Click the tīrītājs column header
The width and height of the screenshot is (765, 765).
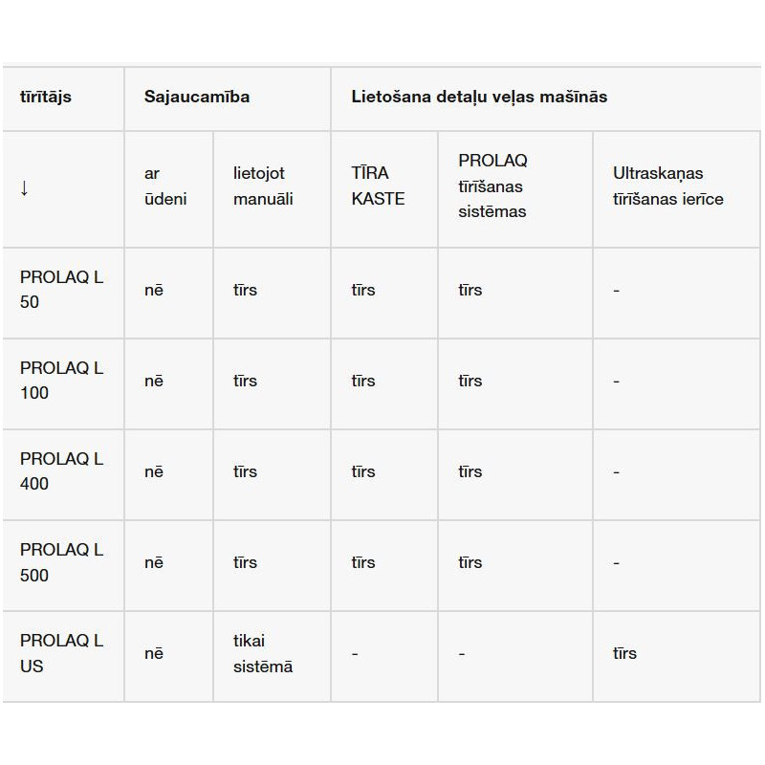coord(46,97)
